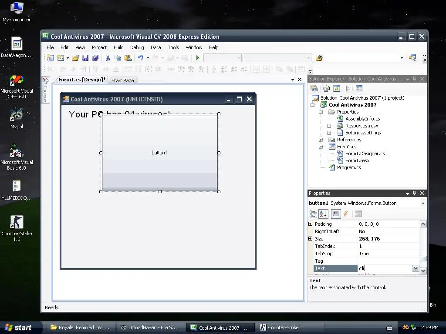The image size is (446, 334).
Task: Expand the References node
Action: point(321,140)
